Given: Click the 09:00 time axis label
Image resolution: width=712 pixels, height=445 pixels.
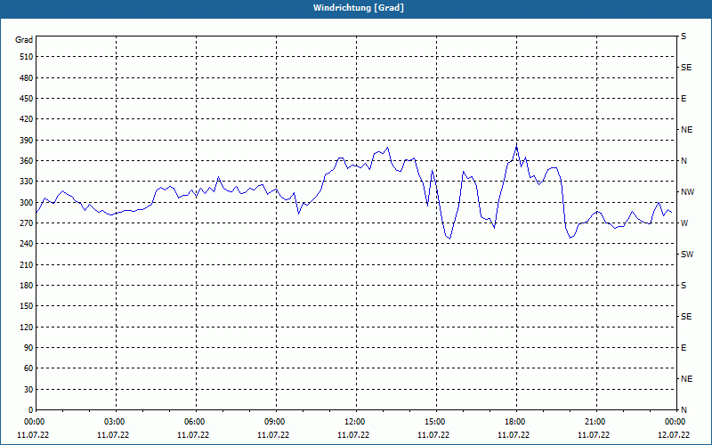Looking at the screenshot, I should point(275,422).
